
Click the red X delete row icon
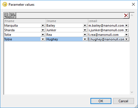click(x=126, y=15)
